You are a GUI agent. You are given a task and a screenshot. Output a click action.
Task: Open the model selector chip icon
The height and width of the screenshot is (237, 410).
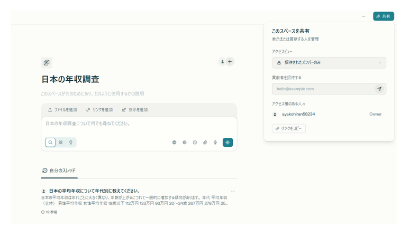(185, 143)
